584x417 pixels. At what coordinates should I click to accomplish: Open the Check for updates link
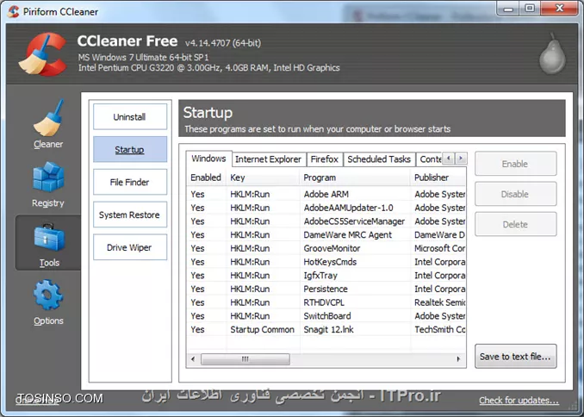[x=519, y=401]
